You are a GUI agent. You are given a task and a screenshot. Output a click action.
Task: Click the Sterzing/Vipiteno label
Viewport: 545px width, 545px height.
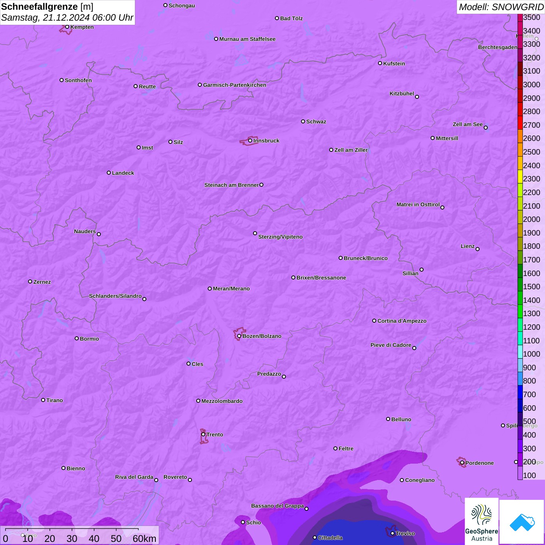click(x=280, y=237)
